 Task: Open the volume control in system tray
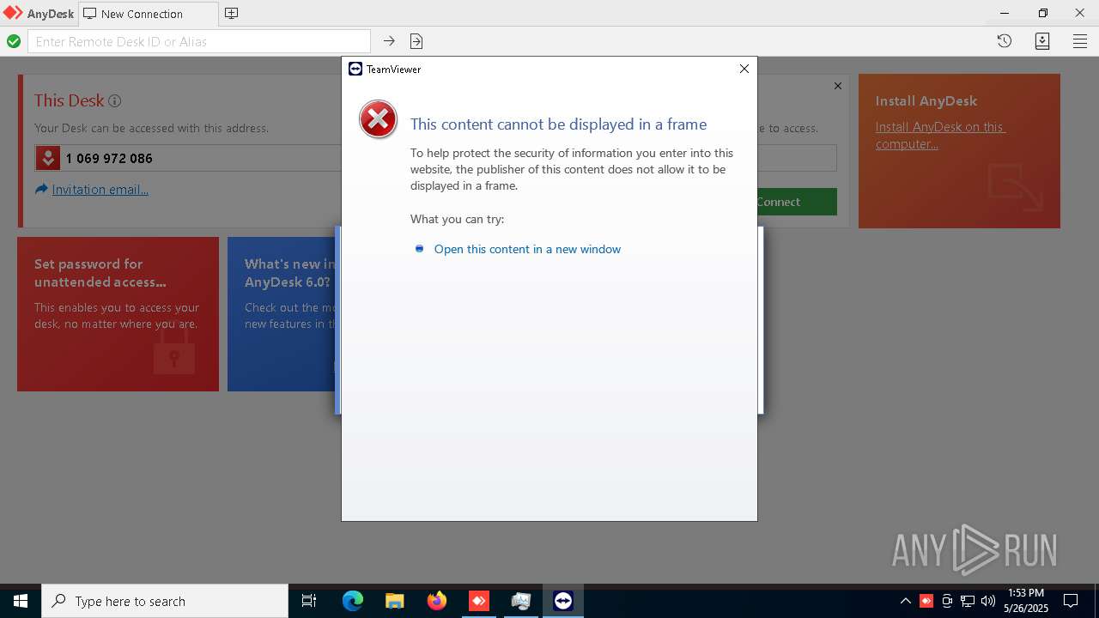(988, 601)
